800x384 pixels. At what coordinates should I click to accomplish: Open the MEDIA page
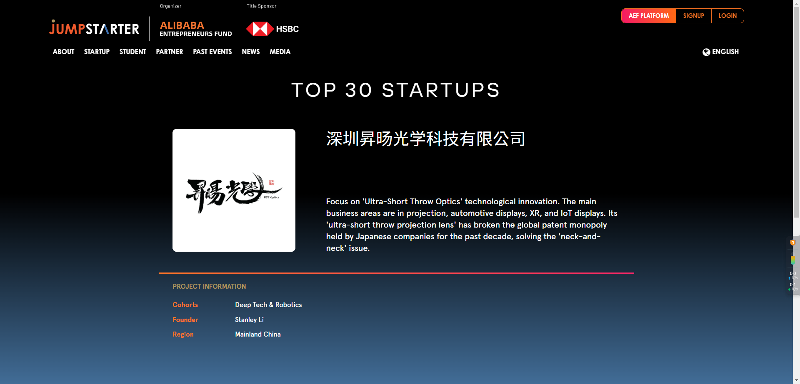point(280,52)
